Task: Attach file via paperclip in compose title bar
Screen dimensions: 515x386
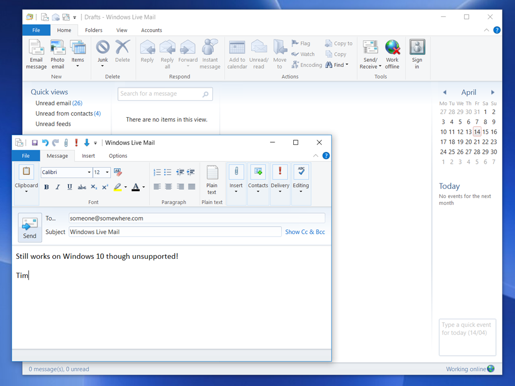Action: (66, 143)
